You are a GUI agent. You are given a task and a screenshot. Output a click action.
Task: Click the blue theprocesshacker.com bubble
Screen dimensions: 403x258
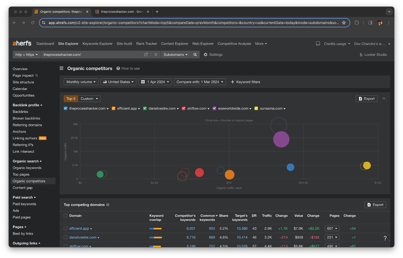(x=290, y=167)
